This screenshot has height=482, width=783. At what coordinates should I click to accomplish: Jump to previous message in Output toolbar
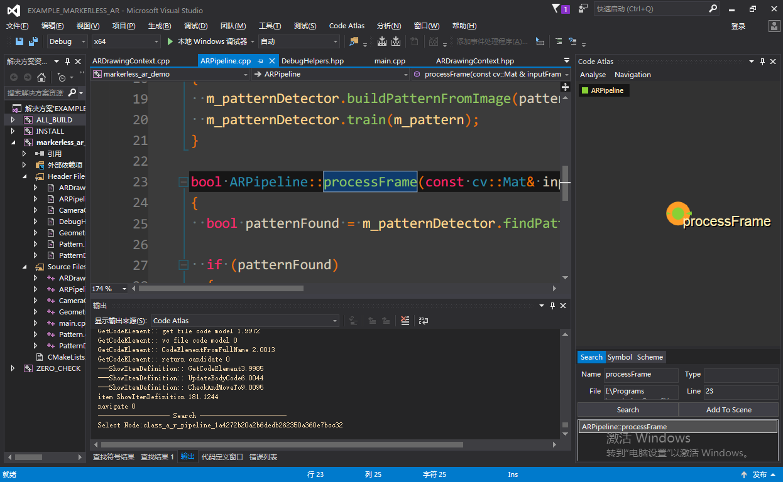pyautogui.click(x=371, y=321)
